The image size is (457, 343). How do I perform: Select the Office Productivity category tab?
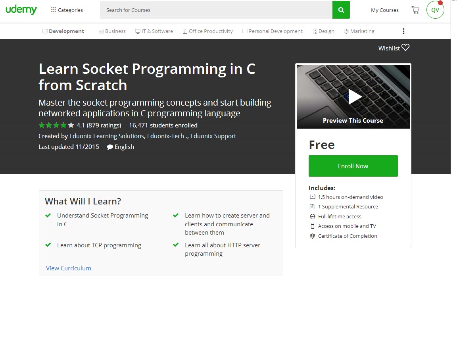(208, 31)
